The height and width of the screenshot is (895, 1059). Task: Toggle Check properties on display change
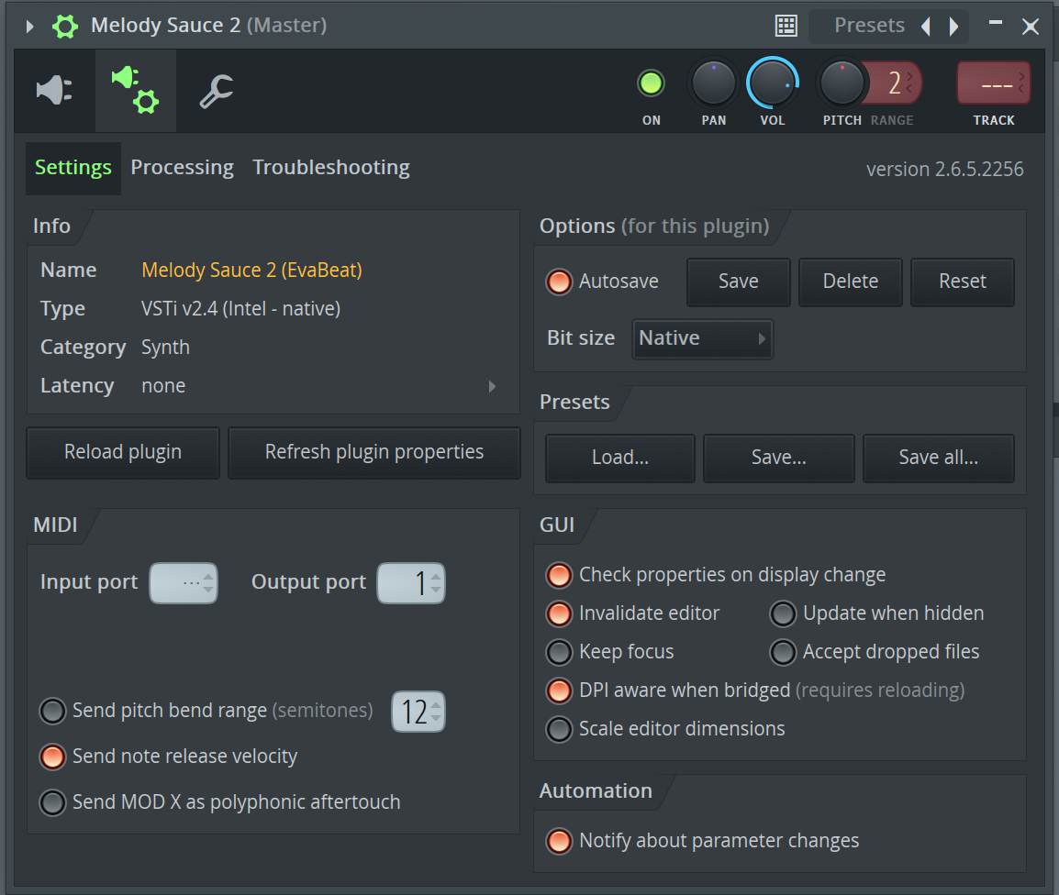559,575
